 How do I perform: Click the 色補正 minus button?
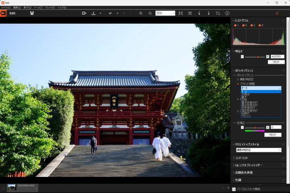point(242,127)
